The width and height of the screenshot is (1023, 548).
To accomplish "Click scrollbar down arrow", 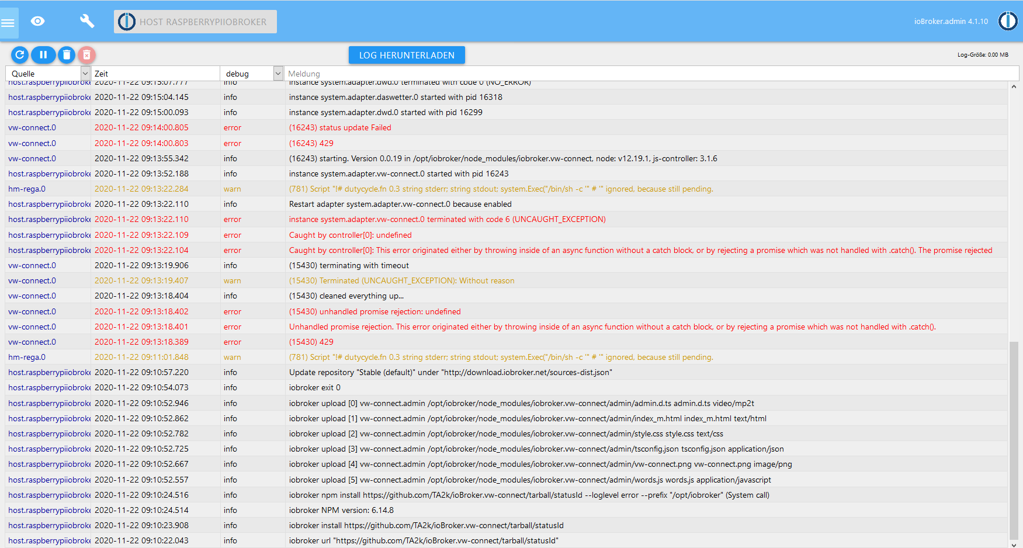I will tap(1014, 544).
